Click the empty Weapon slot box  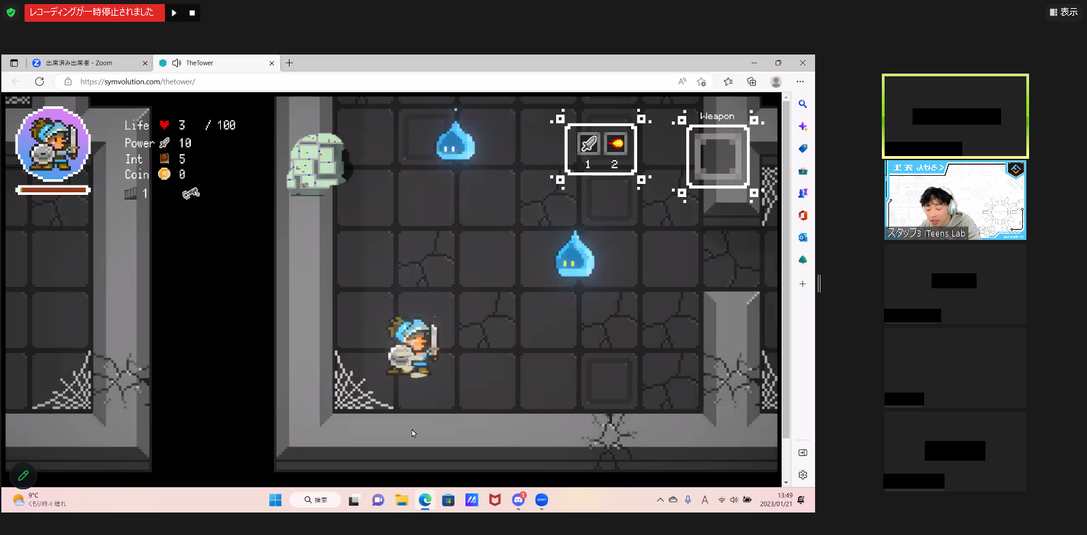click(718, 156)
